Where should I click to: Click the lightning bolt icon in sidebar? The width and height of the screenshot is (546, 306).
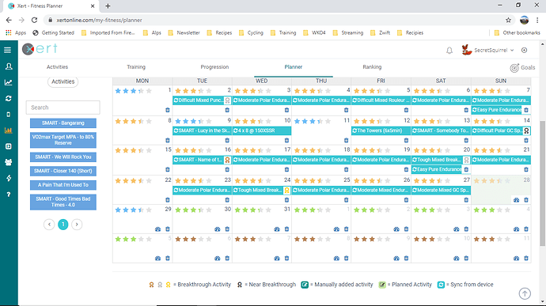point(9,178)
